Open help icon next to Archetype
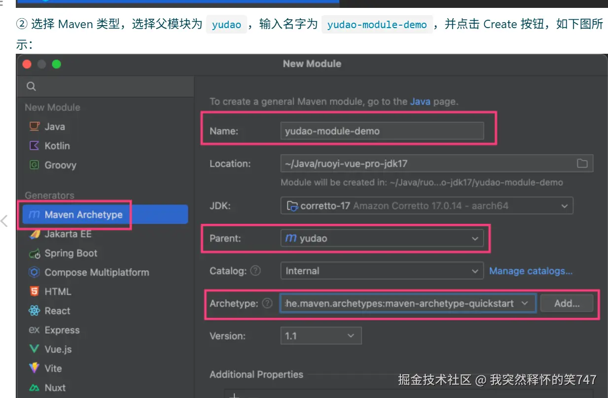This screenshot has width=608, height=398. 267,303
